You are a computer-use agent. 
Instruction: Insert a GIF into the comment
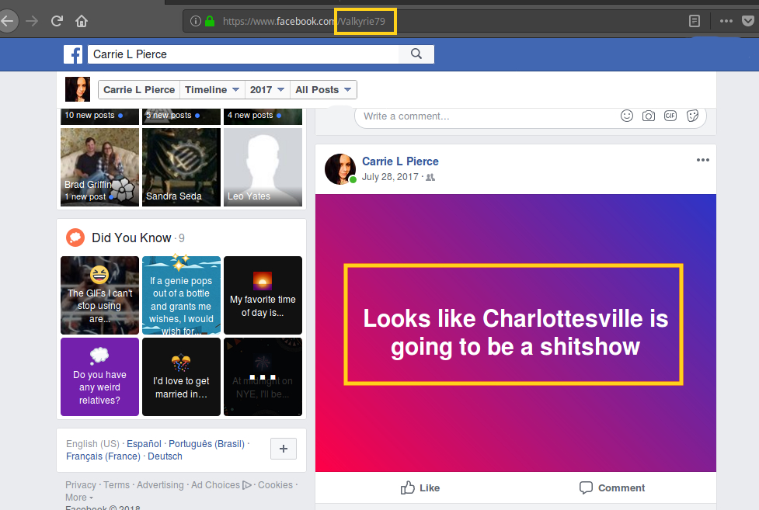tap(670, 116)
